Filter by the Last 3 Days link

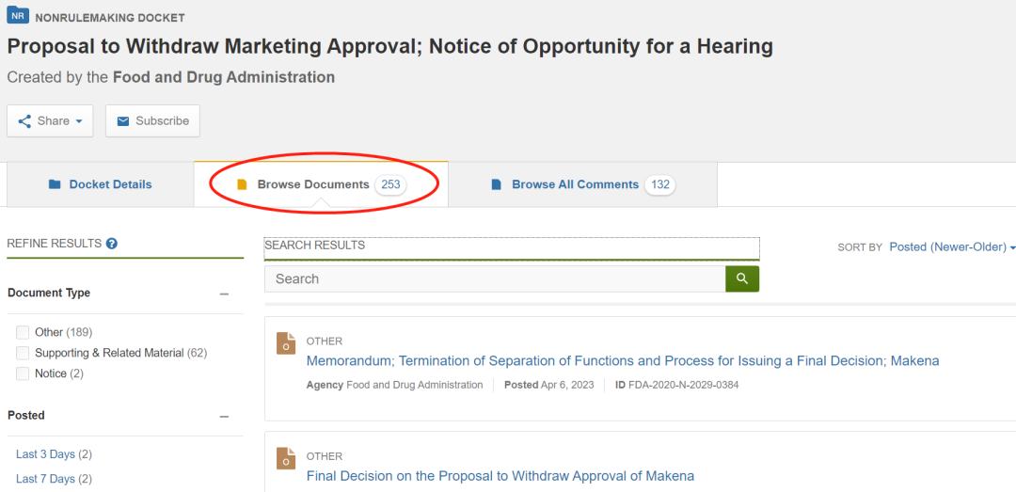(x=45, y=454)
